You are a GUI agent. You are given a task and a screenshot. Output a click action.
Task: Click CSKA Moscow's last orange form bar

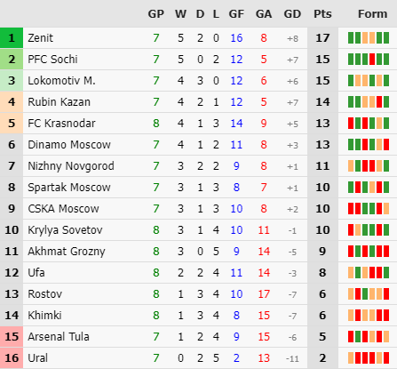point(386,209)
